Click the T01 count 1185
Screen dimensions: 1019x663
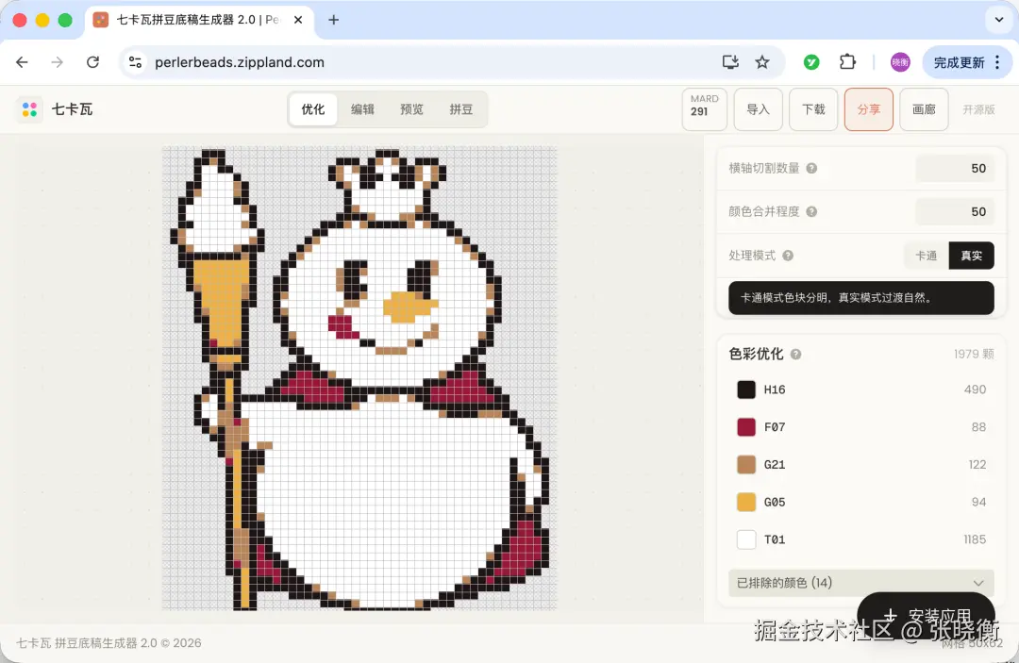click(x=974, y=539)
